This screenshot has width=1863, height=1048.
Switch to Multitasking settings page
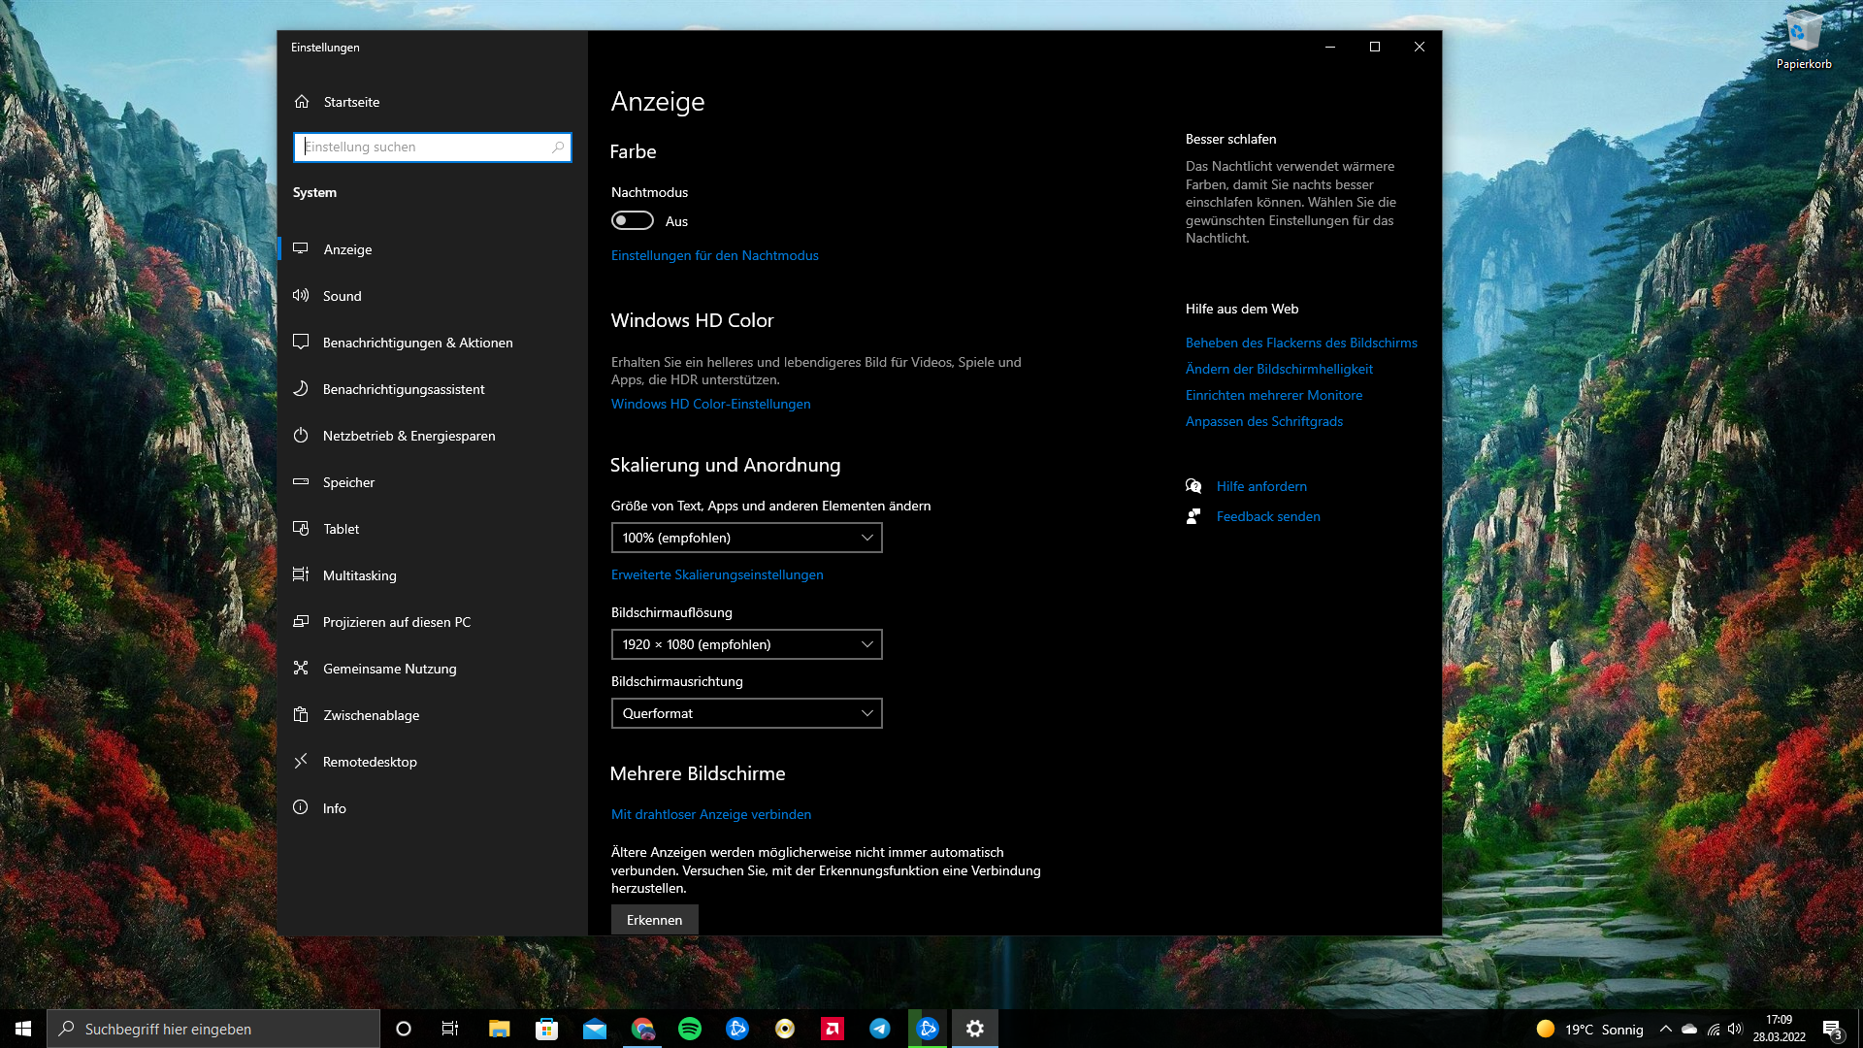point(359,575)
